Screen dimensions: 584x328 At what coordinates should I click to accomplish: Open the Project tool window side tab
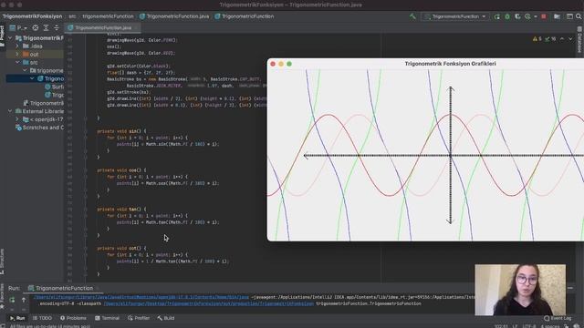click(x=2, y=36)
